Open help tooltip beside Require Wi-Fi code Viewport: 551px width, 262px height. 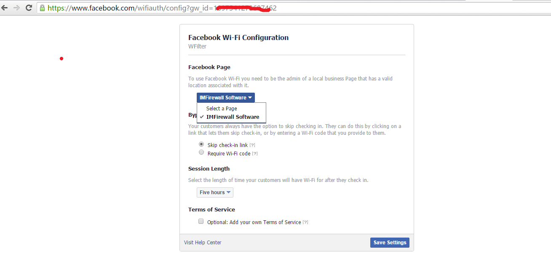255,154
